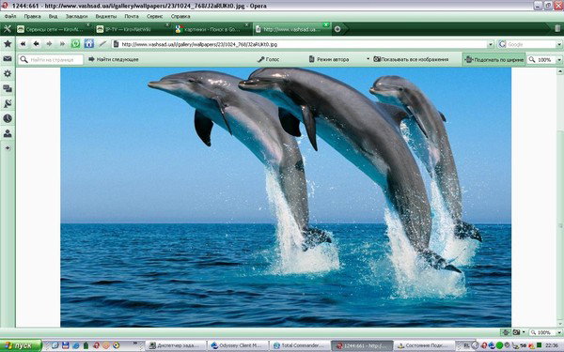
Task: Switch to 'Total Commander' taskbar window
Action: point(300,345)
